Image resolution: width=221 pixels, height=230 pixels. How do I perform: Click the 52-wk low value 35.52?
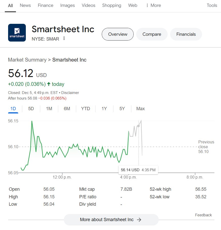201,197
